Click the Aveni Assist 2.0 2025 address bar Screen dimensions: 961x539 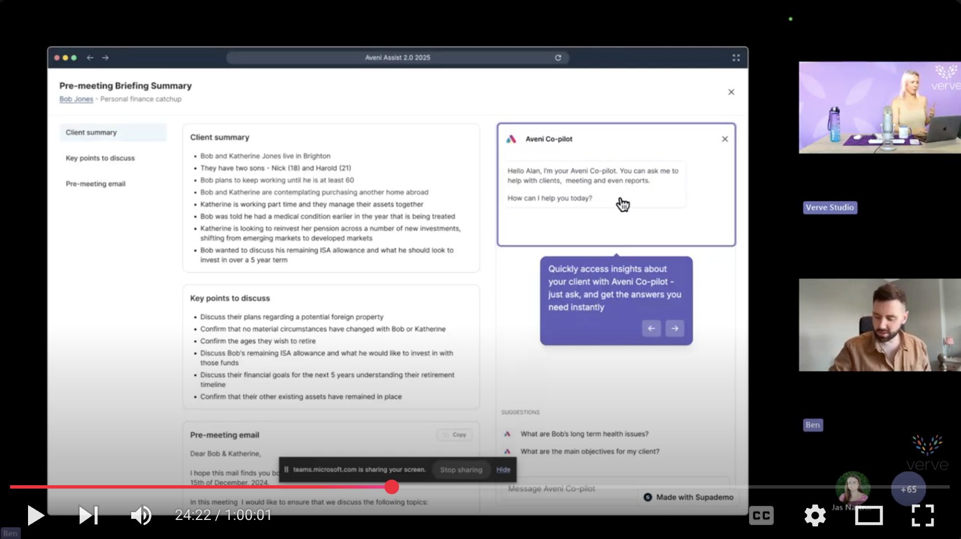(398, 58)
